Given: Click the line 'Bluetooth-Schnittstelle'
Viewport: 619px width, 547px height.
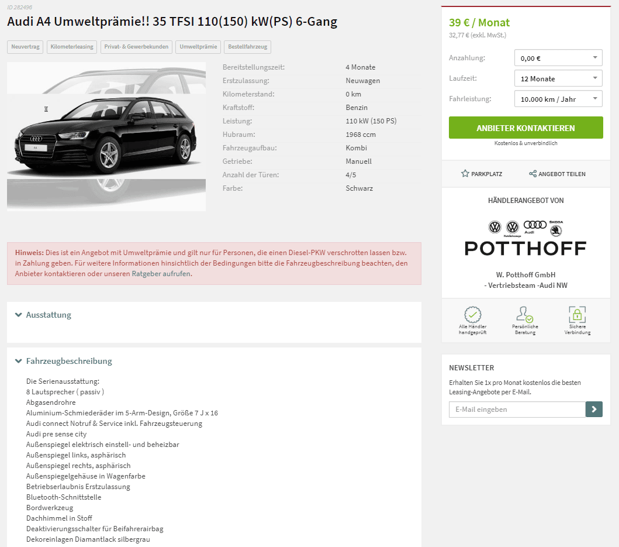Looking at the screenshot, I should (64, 497).
